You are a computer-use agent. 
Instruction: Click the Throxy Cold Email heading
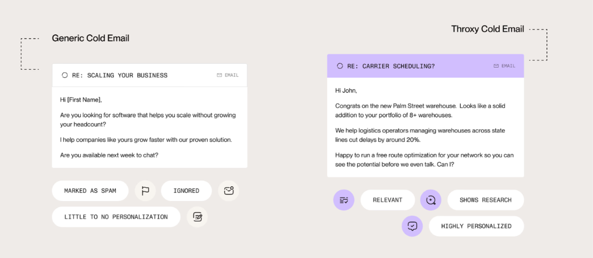coord(488,29)
